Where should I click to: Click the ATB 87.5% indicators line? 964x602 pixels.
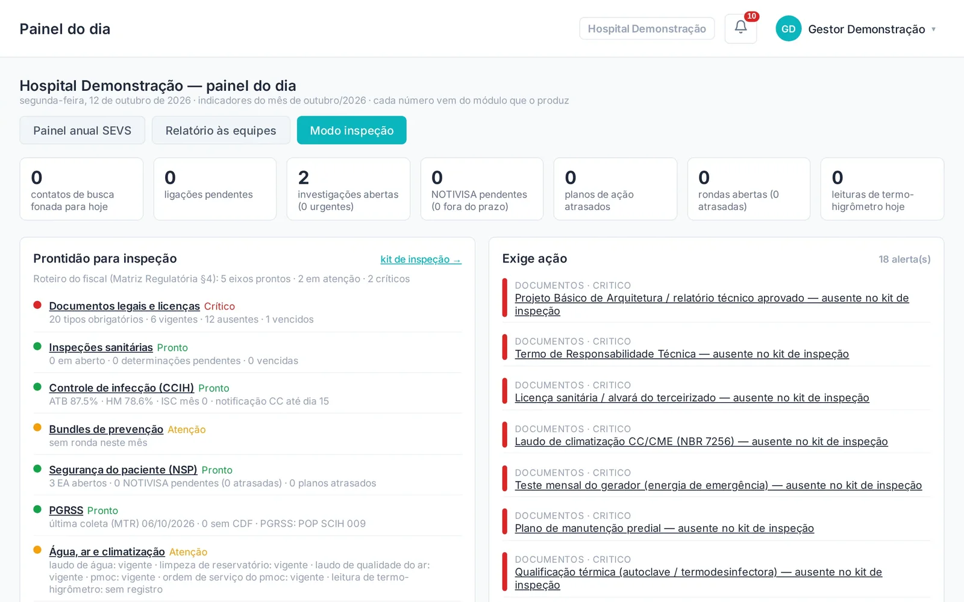tap(189, 402)
